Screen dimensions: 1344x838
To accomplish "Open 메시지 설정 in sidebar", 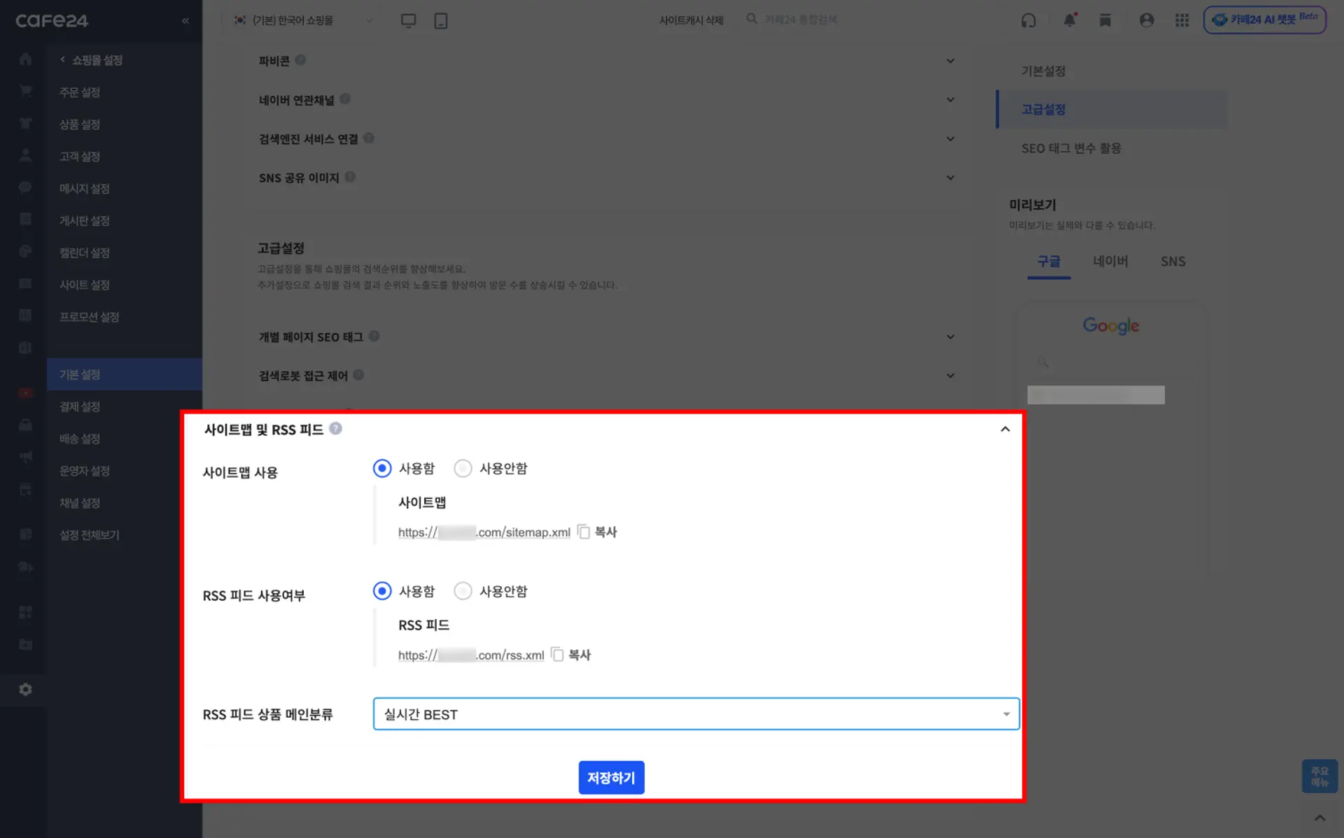I will click(85, 189).
